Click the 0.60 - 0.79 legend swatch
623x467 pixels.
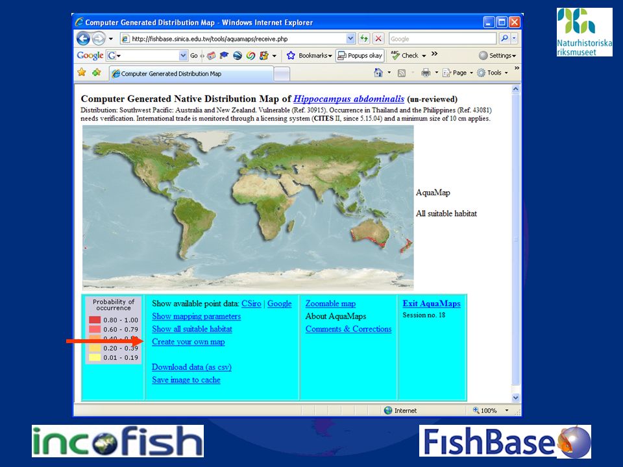(x=95, y=329)
